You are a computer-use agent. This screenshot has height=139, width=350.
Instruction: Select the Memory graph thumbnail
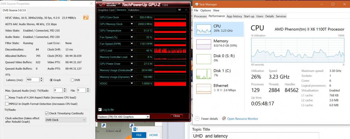tap(204, 44)
